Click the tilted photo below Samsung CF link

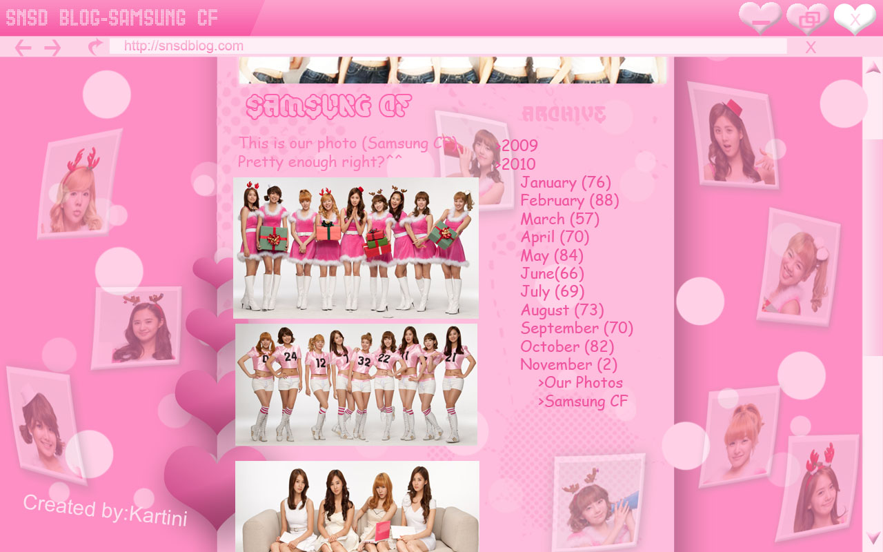click(598, 502)
